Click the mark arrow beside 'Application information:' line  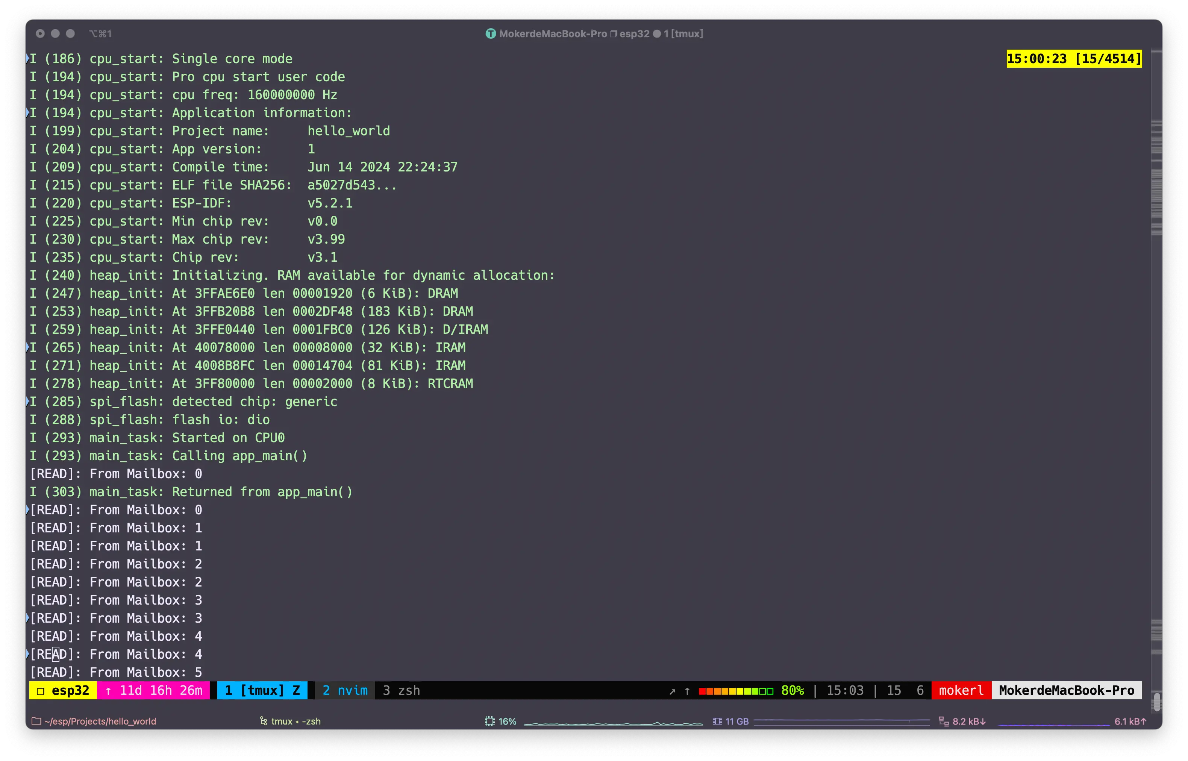(x=28, y=113)
